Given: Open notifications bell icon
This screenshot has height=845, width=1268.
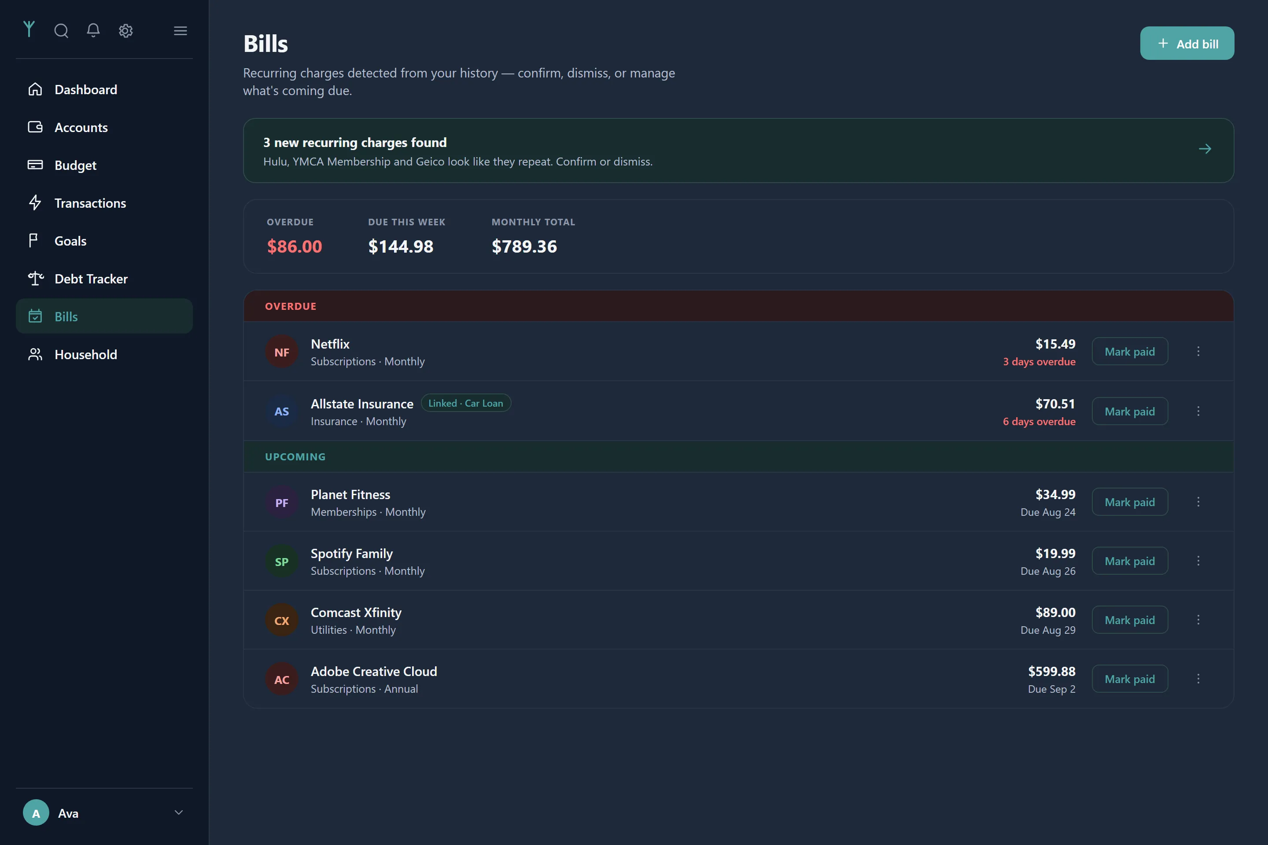Looking at the screenshot, I should click(93, 30).
